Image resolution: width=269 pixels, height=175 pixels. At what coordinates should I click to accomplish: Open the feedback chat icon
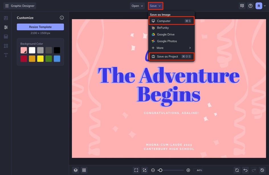(x=242, y=6)
